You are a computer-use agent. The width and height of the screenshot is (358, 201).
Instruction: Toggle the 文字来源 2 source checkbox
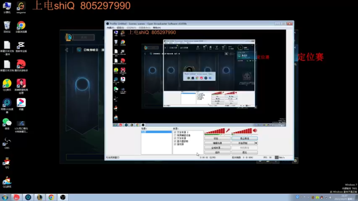(175, 132)
